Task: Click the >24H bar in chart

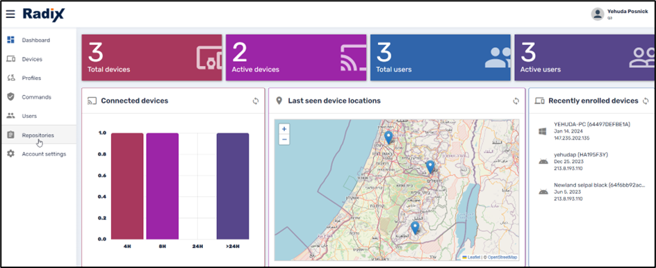Action: pos(233,186)
